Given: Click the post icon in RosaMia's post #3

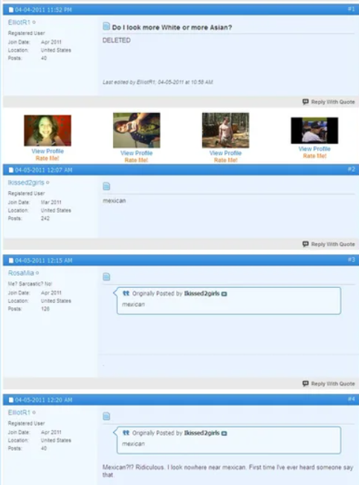Looking at the screenshot, I should click(x=106, y=277).
